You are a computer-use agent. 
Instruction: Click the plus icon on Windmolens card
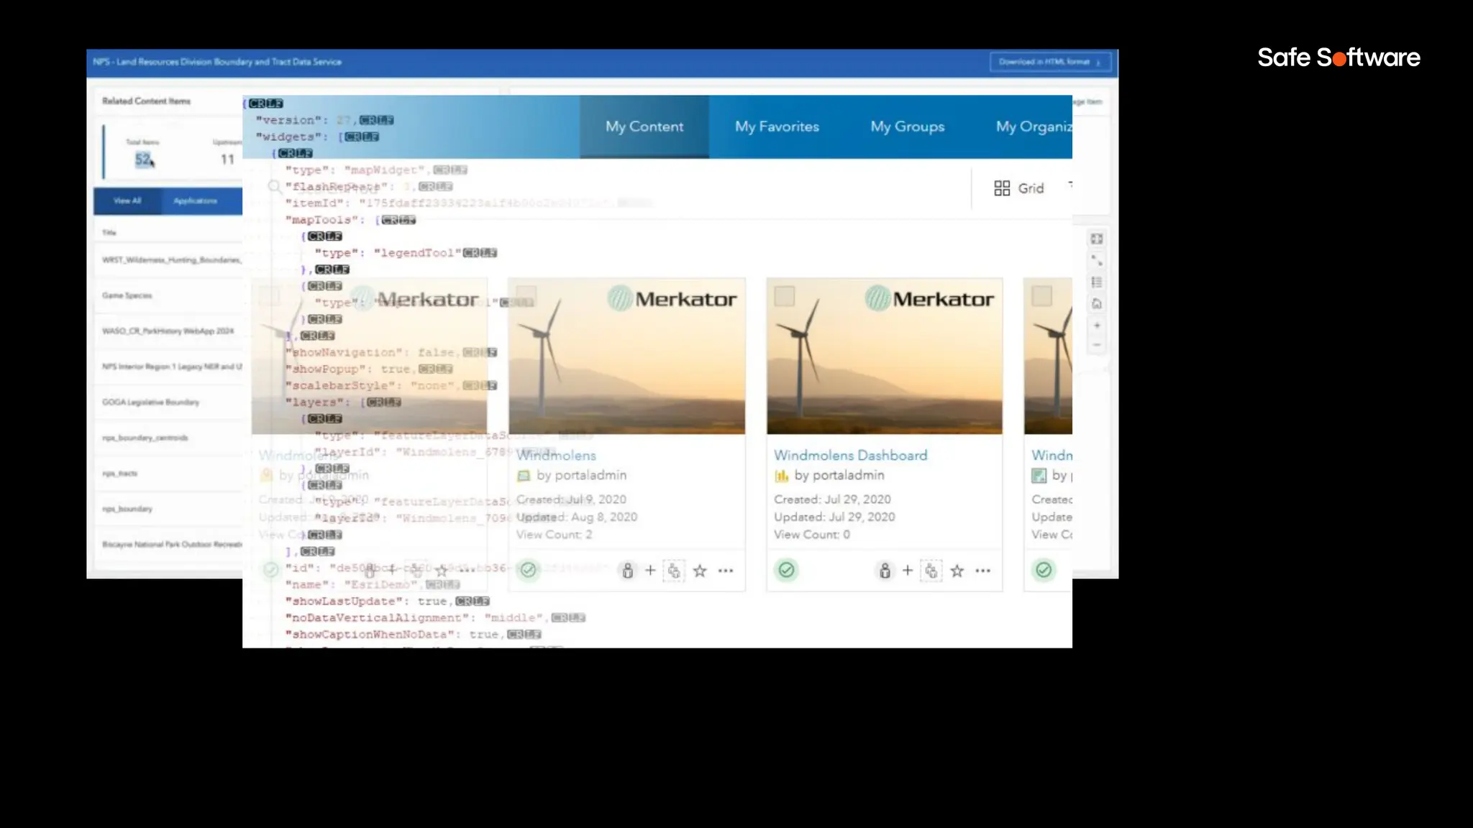tap(650, 571)
